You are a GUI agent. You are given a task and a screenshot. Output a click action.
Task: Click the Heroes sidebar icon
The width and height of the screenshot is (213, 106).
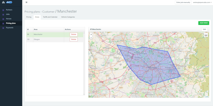click(x=3, y=19)
